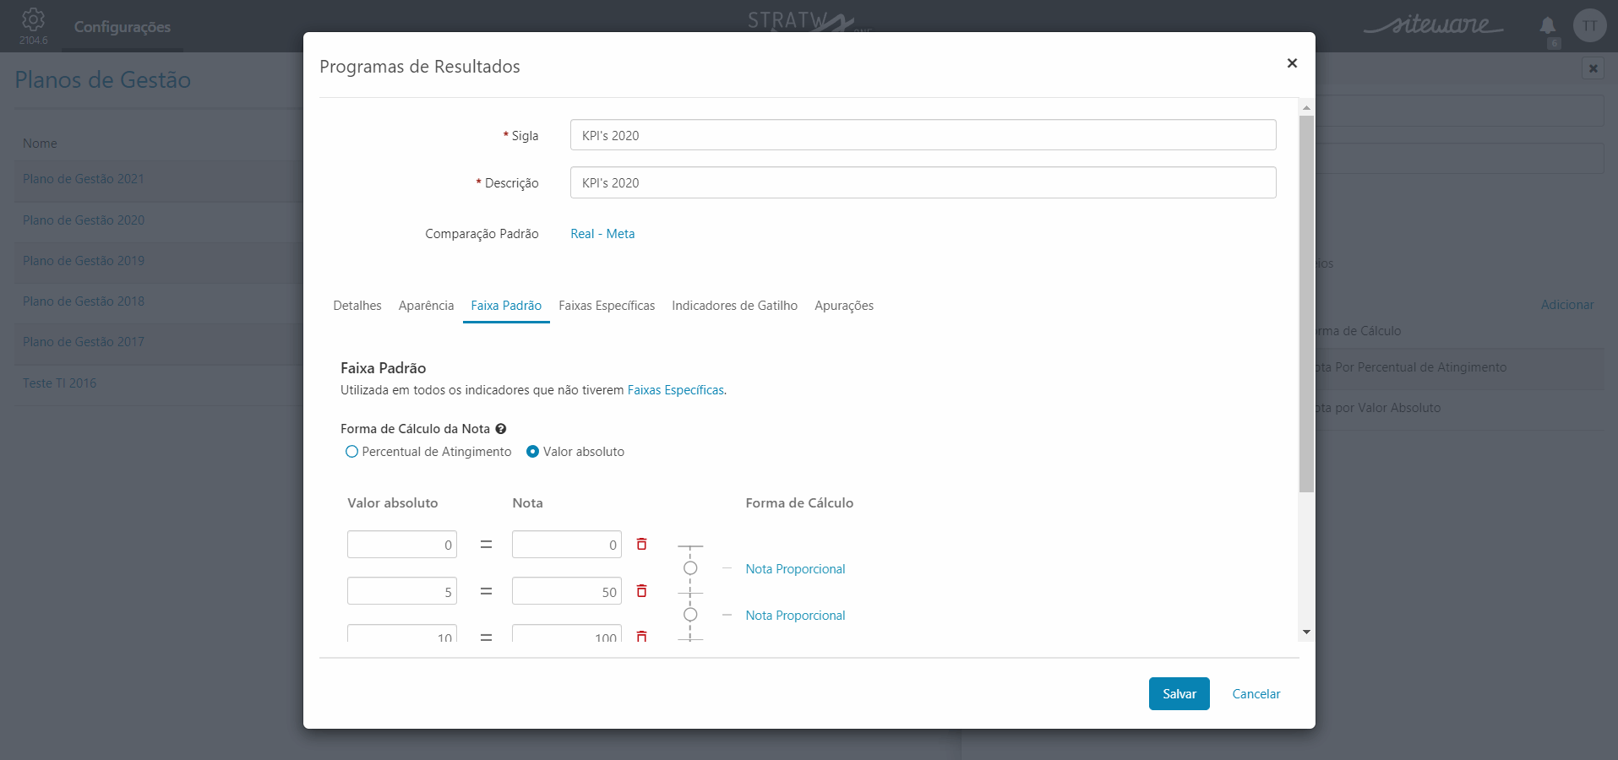Viewport: 1618px width, 760px height.
Task: Edit the Descrição input field
Action: 923,182
